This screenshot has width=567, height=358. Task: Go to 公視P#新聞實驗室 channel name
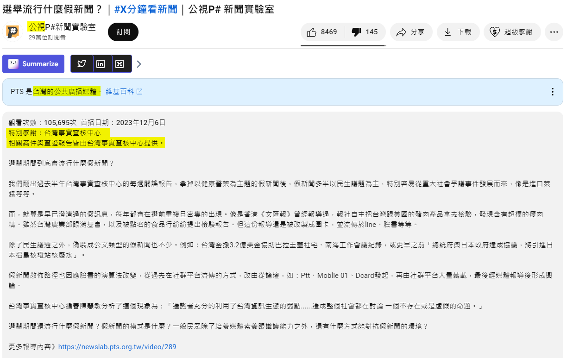(x=62, y=27)
